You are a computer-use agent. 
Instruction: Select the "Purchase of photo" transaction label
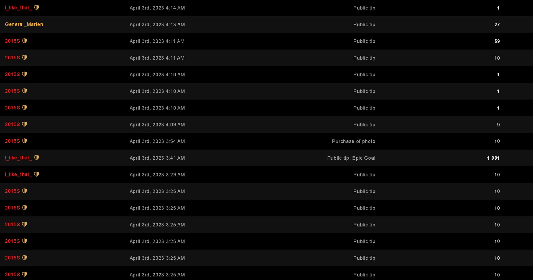pyautogui.click(x=353, y=141)
